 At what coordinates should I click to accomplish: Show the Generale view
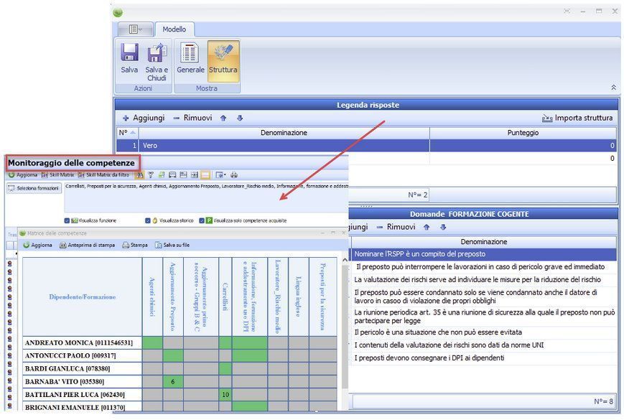[190, 54]
